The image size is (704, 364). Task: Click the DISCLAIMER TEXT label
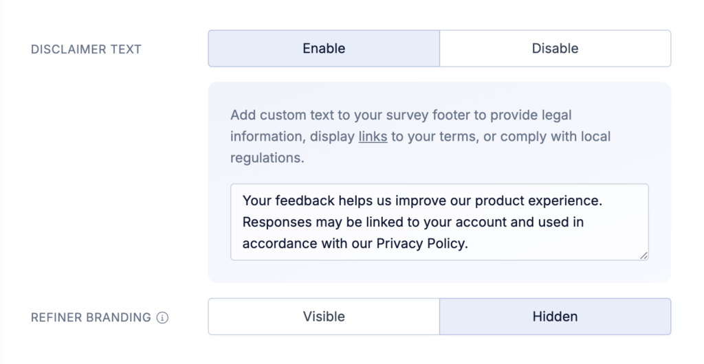pos(86,49)
